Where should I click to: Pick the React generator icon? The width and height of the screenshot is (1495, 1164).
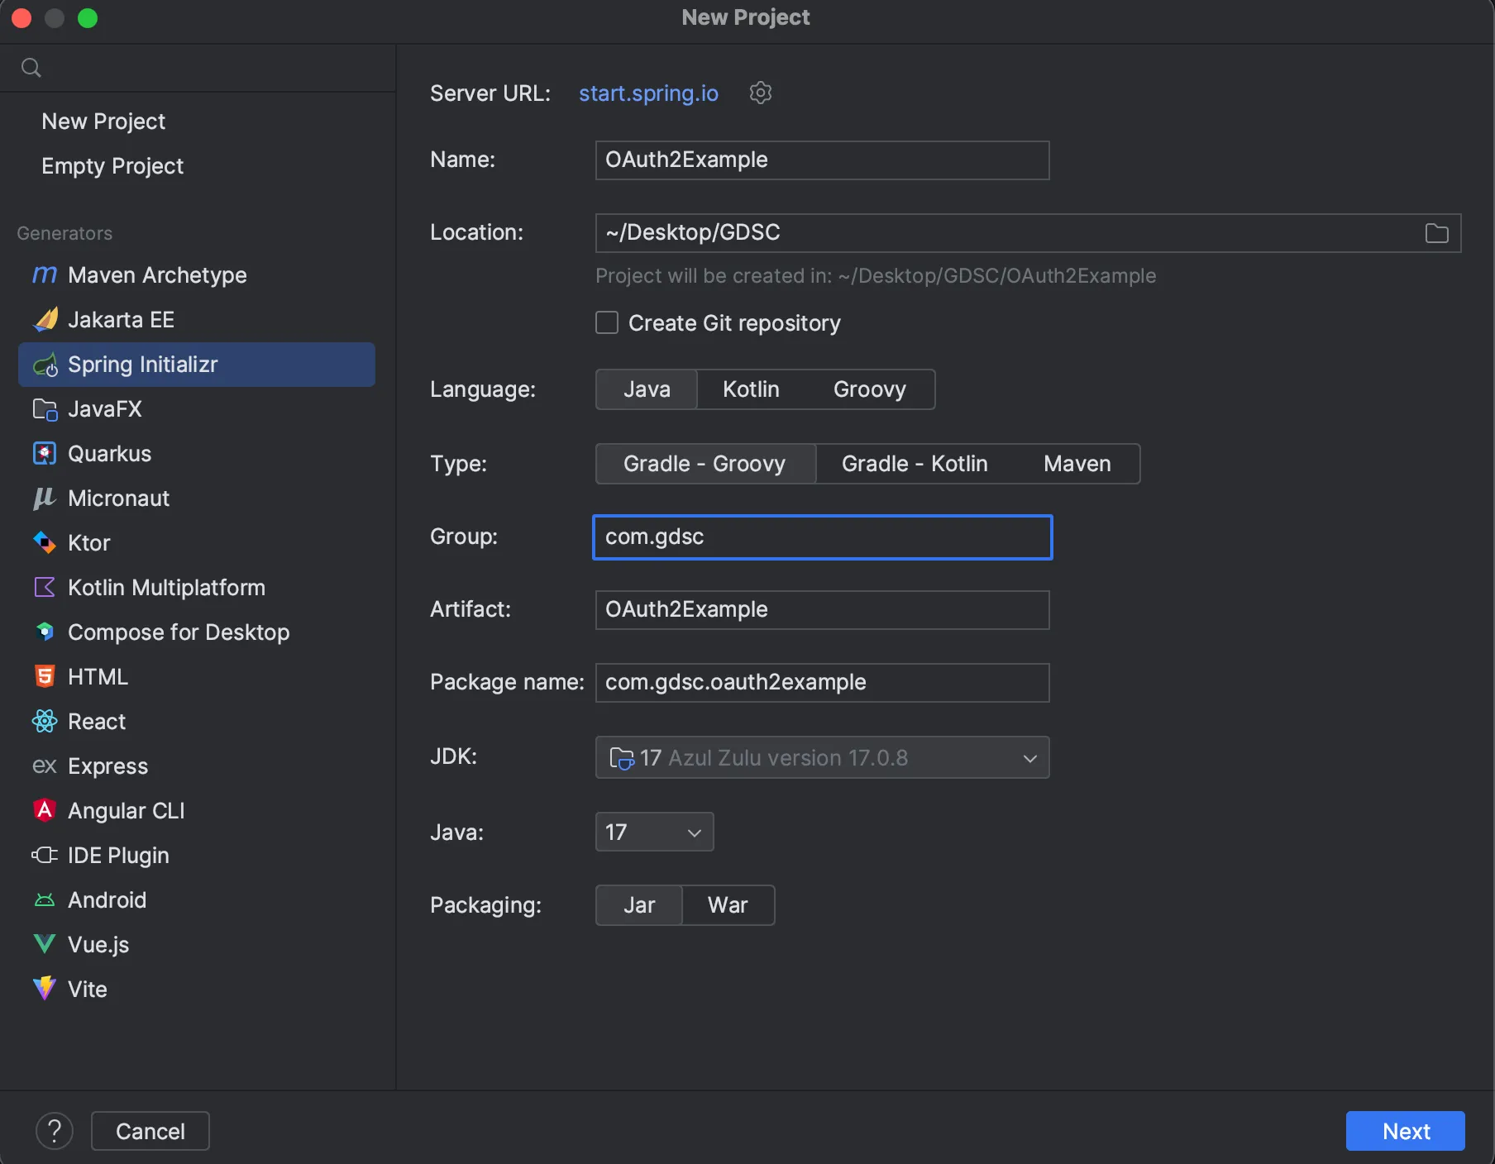point(45,722)
